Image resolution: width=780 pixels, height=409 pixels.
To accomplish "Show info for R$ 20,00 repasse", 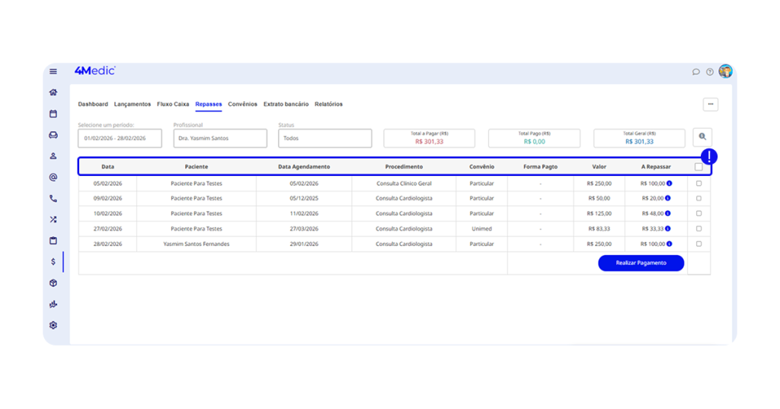I will (670, 198).
